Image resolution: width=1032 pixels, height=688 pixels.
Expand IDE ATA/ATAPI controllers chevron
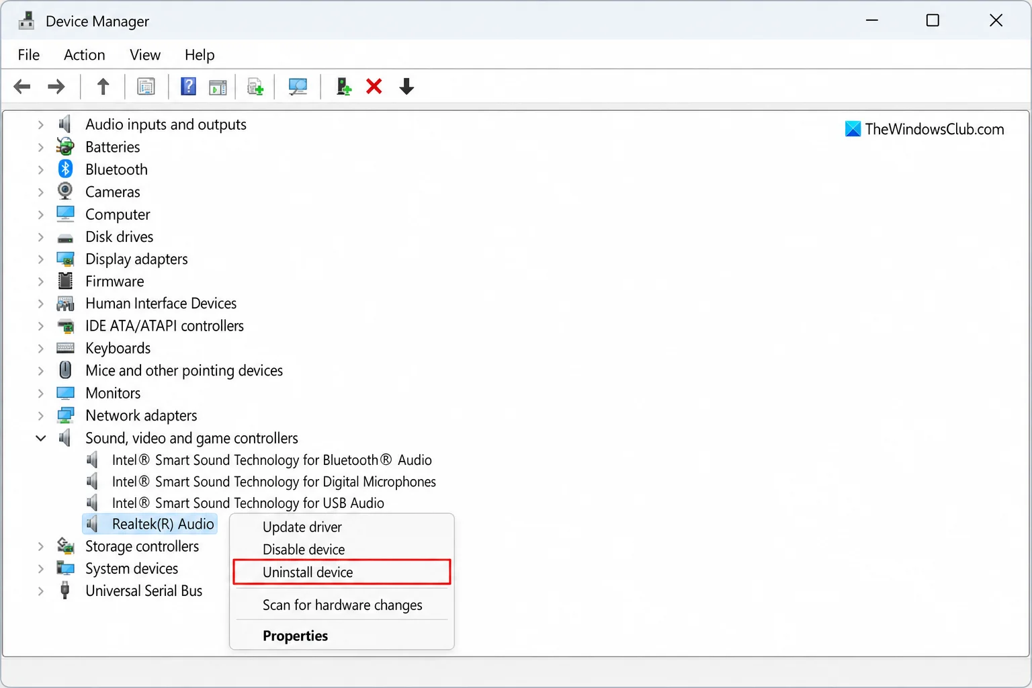41,326
